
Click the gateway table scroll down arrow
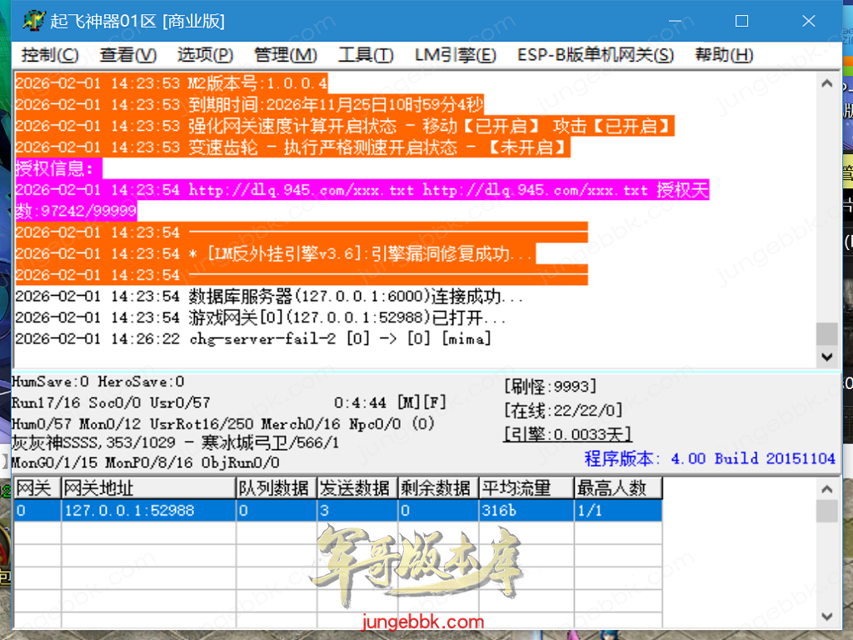826,617
